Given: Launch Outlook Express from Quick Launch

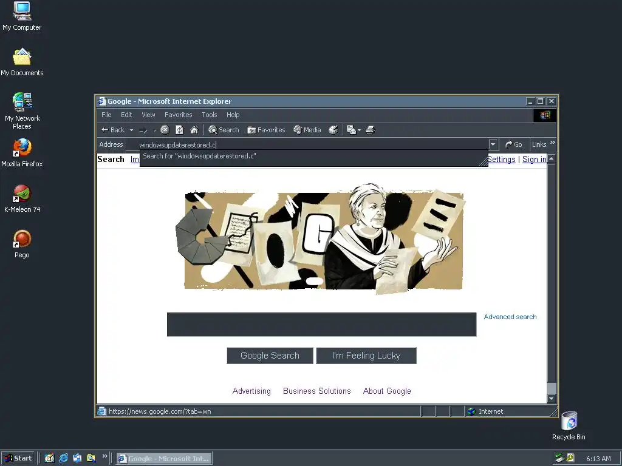Looking at the screenshot, I should 77,459.
